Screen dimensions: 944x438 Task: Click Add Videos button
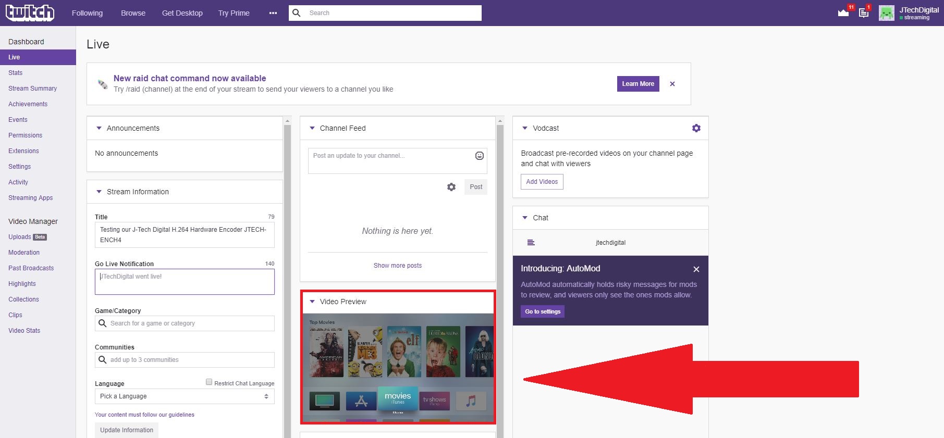(542, 182)
